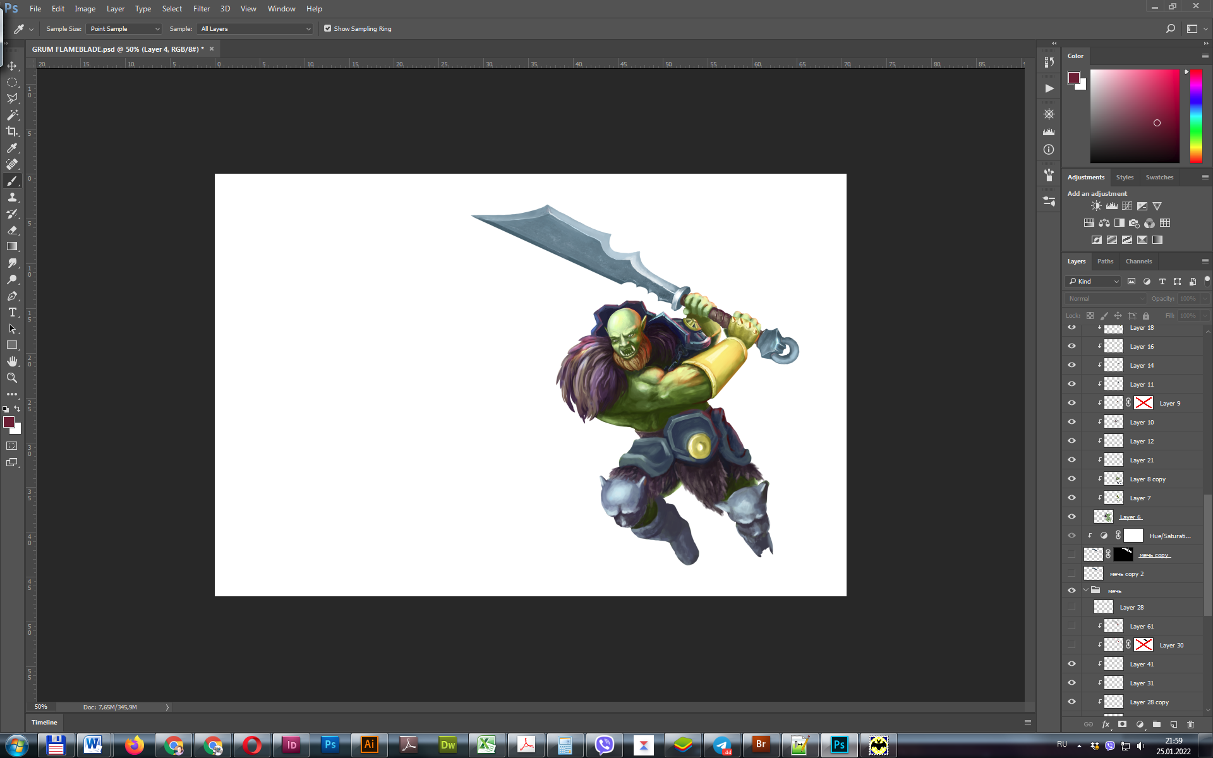Select the Move tool
Viewport: 1213px width, 758px height.
pyautogui.click(x=12, y=66)
